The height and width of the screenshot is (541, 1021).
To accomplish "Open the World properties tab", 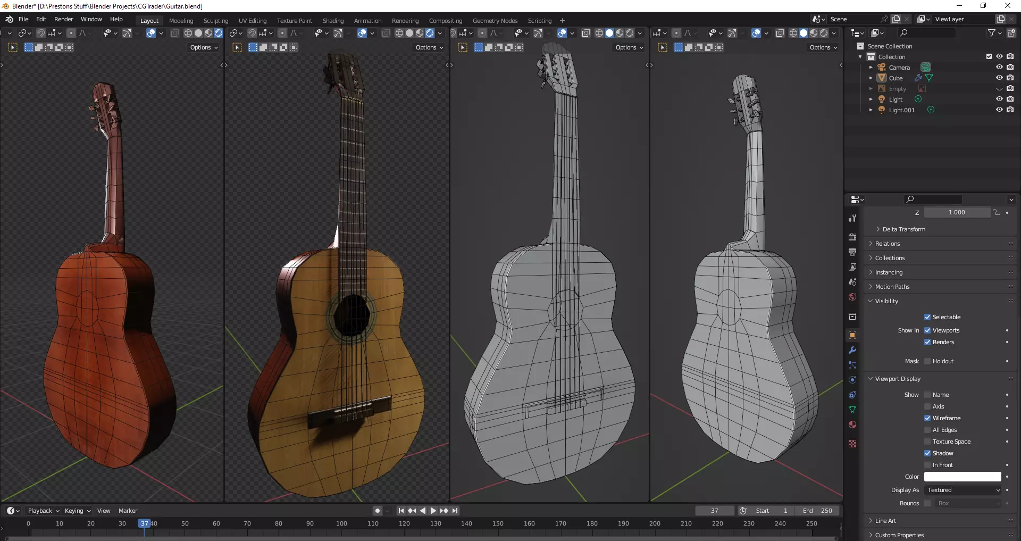I will click(x=852, y=297).
